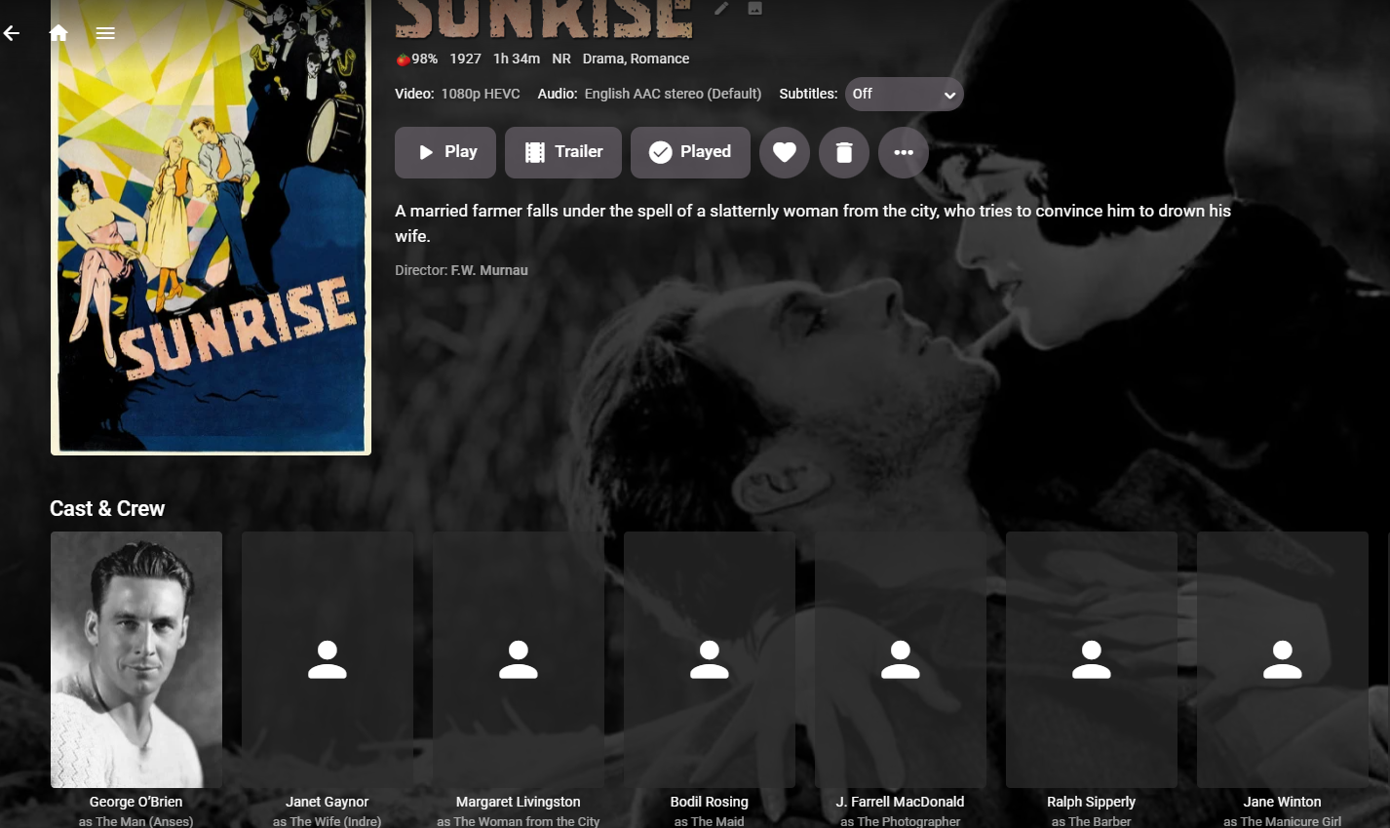Play the movie Sunrise
Image resolution: width=1390 pixels, height=828 pixels.
click(445, 152)
